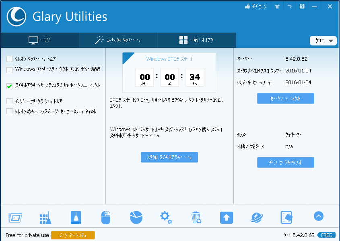Toggle the first checkbox in left panel
Viewport: 340px width, 241px height.
click(x=9, y=59)
